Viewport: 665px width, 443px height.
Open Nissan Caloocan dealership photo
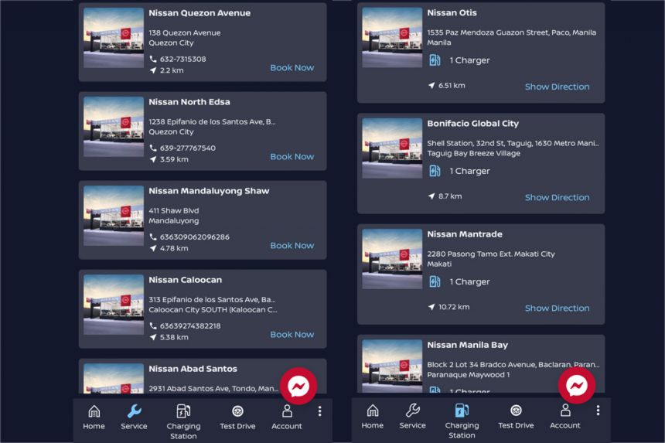pyautogui.click(x=114, y=305)
